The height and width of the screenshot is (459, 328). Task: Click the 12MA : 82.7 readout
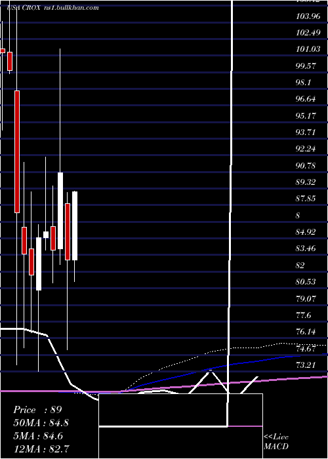41,449
